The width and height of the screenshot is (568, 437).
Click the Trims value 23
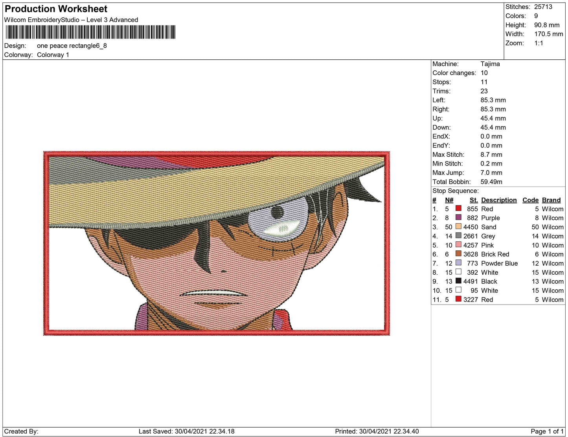click(484, 91)
